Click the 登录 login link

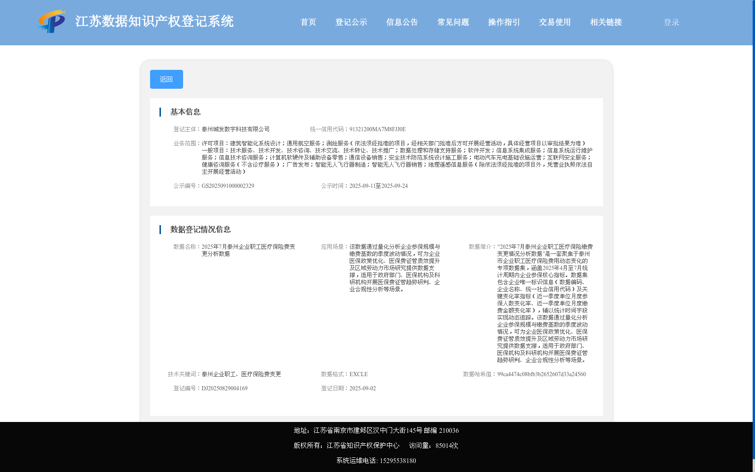(672, 22)
